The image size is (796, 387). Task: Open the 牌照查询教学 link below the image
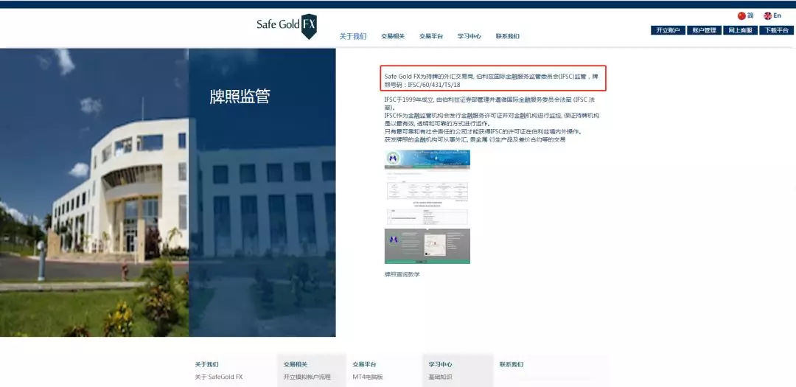click(x=402, y=274)
